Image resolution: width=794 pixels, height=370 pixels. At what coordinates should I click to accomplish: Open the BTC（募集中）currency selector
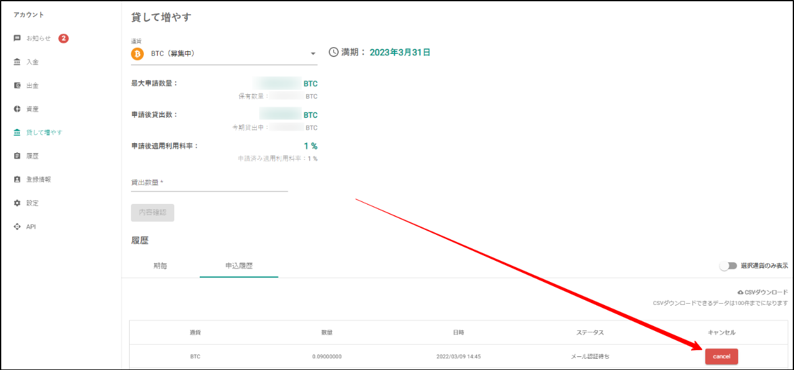coord(224,54)
